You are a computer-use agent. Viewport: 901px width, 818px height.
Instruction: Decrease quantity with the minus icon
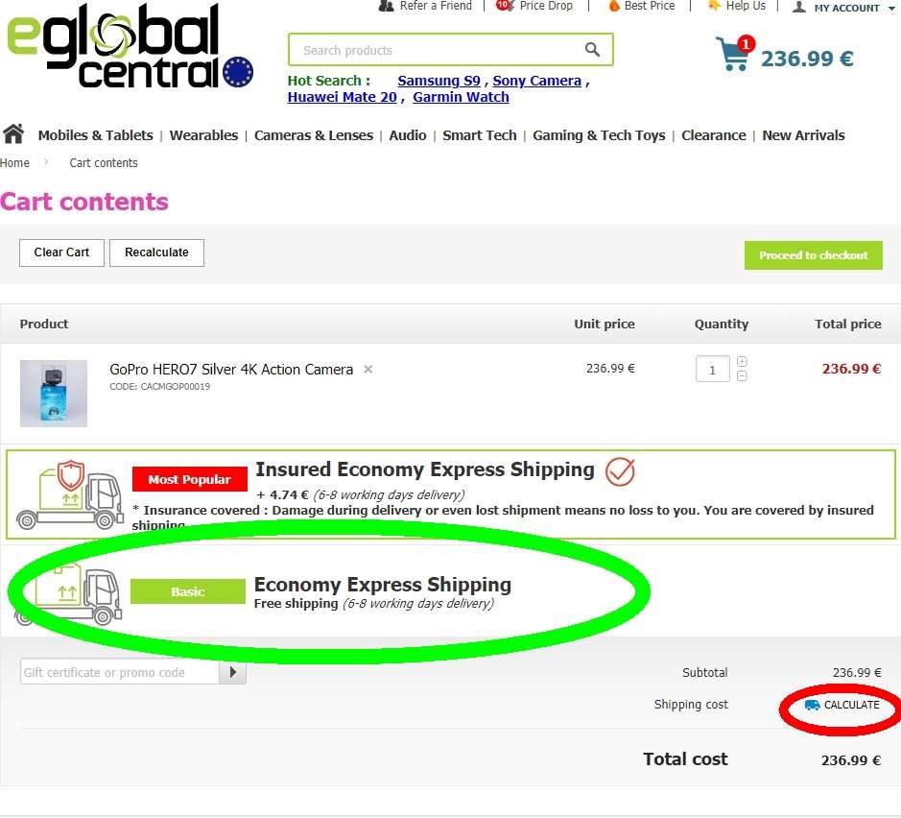742,376
